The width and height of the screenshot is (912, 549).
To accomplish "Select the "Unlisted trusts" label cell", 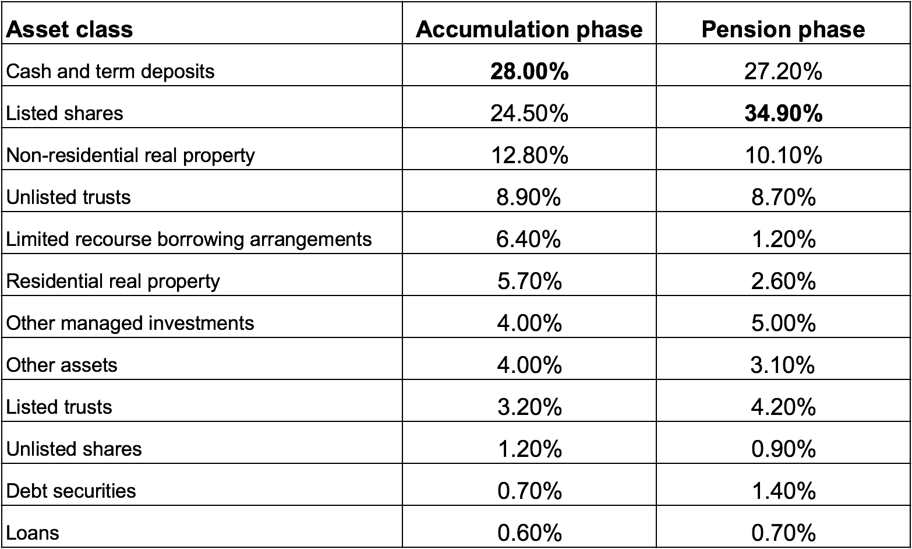I will (68, 197).
